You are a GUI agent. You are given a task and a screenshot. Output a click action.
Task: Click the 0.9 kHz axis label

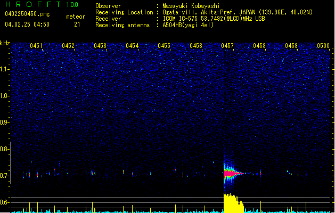4,122
